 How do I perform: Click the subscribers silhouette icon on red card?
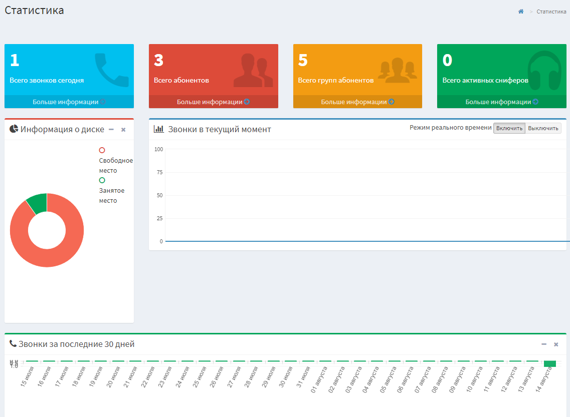tap(253, 71)
